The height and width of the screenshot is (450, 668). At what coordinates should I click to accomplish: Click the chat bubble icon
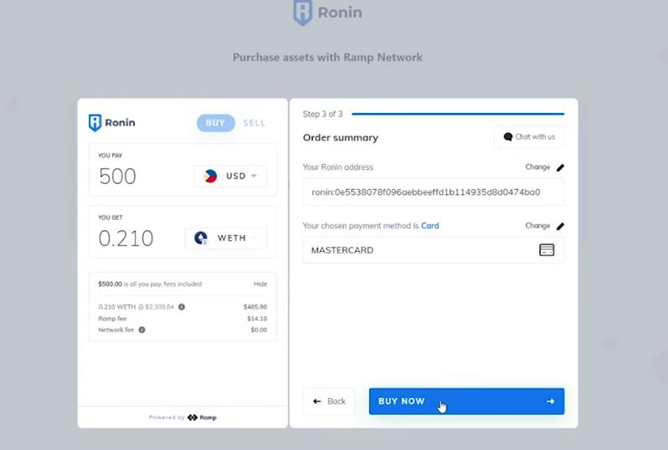508,136
